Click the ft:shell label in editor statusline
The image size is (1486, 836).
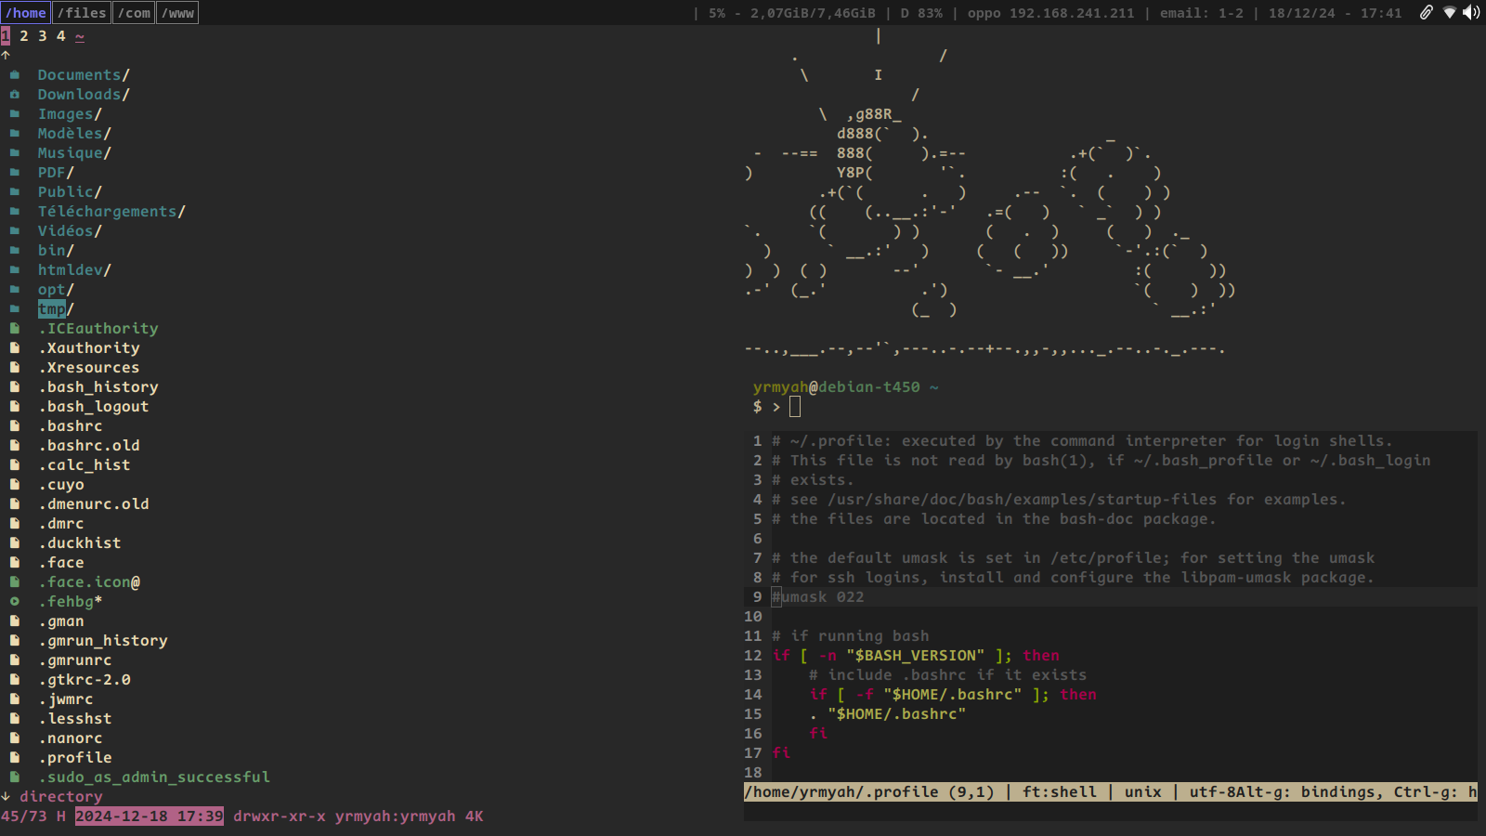(1059, 791)
